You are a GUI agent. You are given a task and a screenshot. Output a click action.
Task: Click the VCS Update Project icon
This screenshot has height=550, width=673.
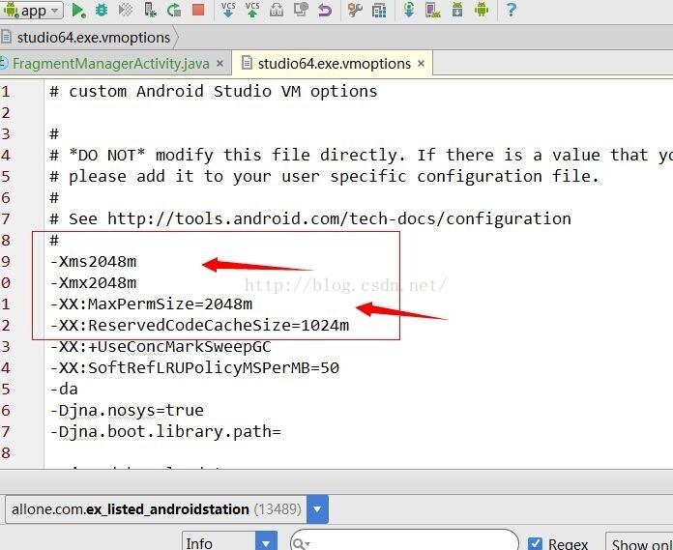pos(228,10)
